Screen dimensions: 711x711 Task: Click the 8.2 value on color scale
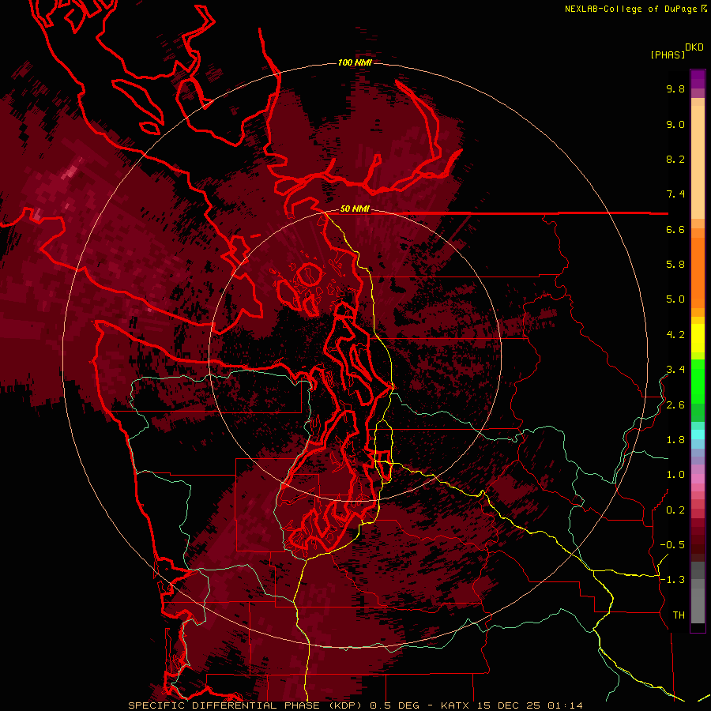tap(675, 159)
